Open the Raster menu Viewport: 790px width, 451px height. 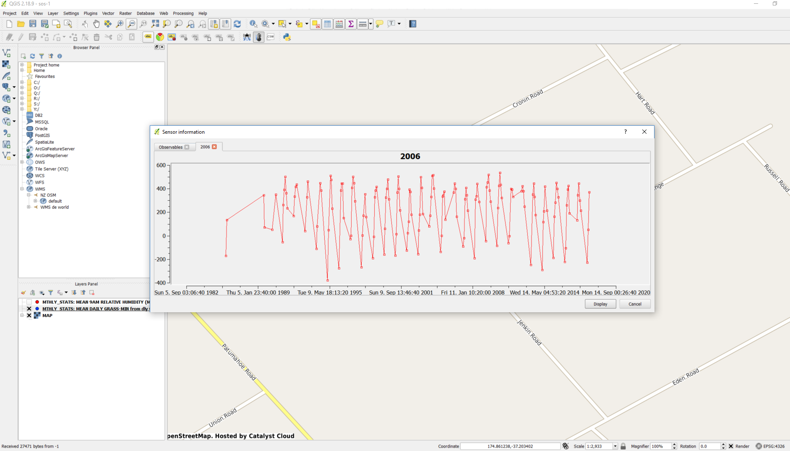125,13
